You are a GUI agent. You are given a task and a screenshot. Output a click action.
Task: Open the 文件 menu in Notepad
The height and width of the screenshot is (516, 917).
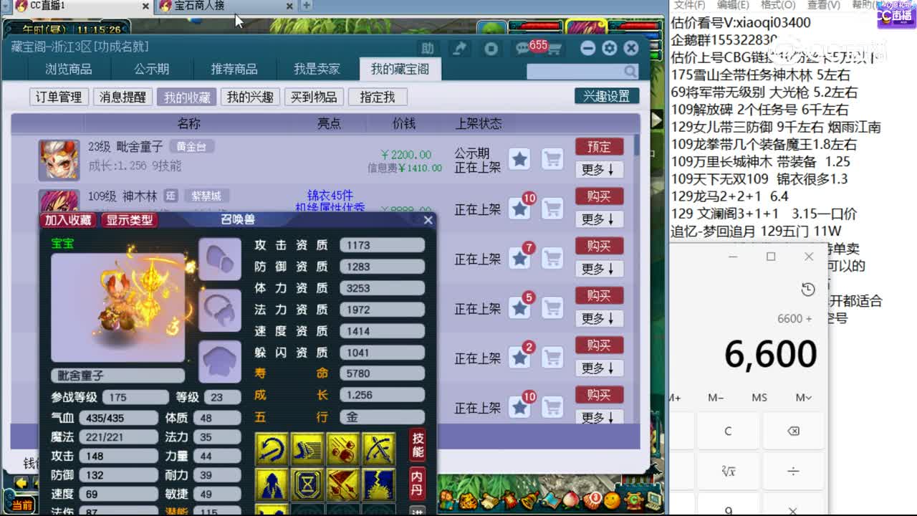coord(688,5)
